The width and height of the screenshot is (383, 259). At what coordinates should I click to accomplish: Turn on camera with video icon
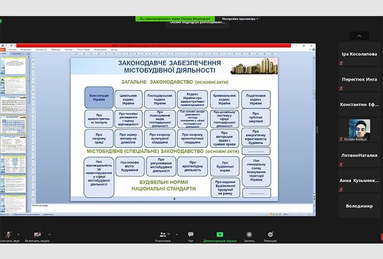[36, 236]
